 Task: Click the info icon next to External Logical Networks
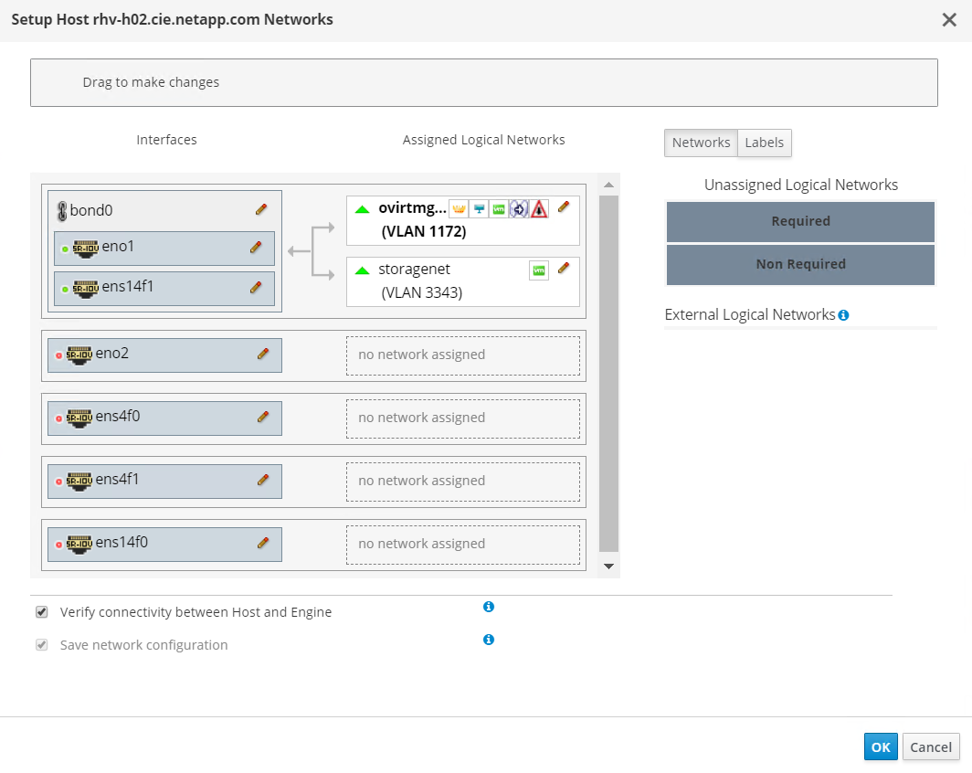click(x=843, y=315)
